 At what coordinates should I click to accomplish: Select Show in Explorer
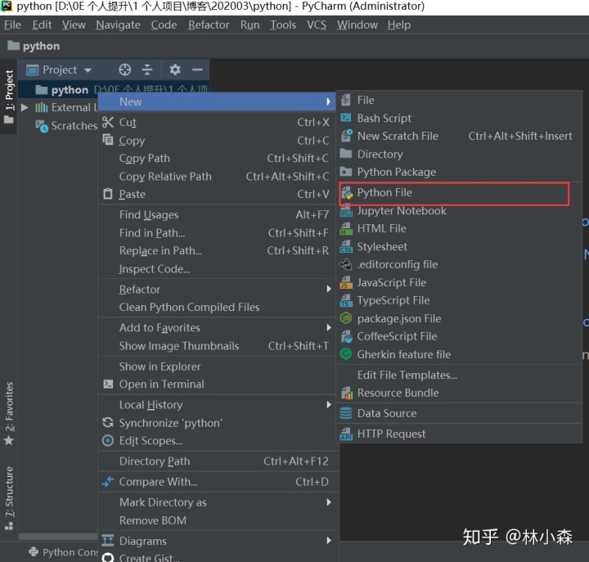click(218, 366)
